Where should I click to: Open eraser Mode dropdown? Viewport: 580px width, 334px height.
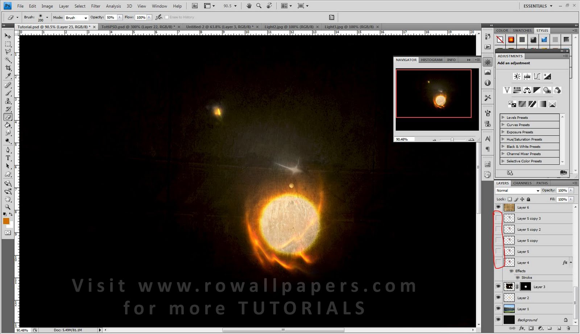(76, 17)
